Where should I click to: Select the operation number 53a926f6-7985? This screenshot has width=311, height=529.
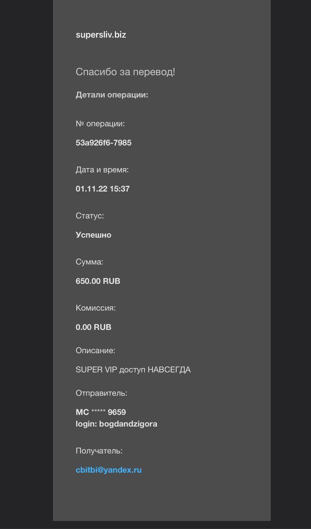tap(104, 143)
